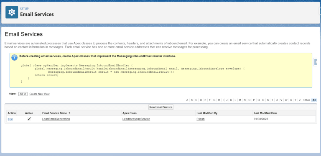This screenshot has height=156, width=321.
Task: Filter the list by letter C
Action: [x=196, y=100]
